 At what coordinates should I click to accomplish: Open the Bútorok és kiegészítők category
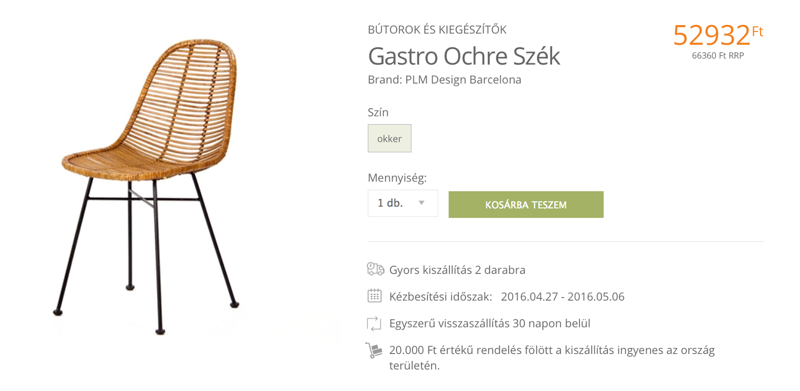coord(437,29)
